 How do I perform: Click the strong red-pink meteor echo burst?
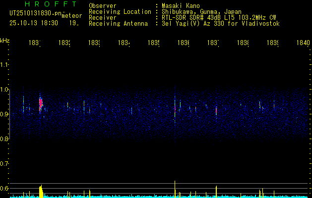[x=41, y=104]
